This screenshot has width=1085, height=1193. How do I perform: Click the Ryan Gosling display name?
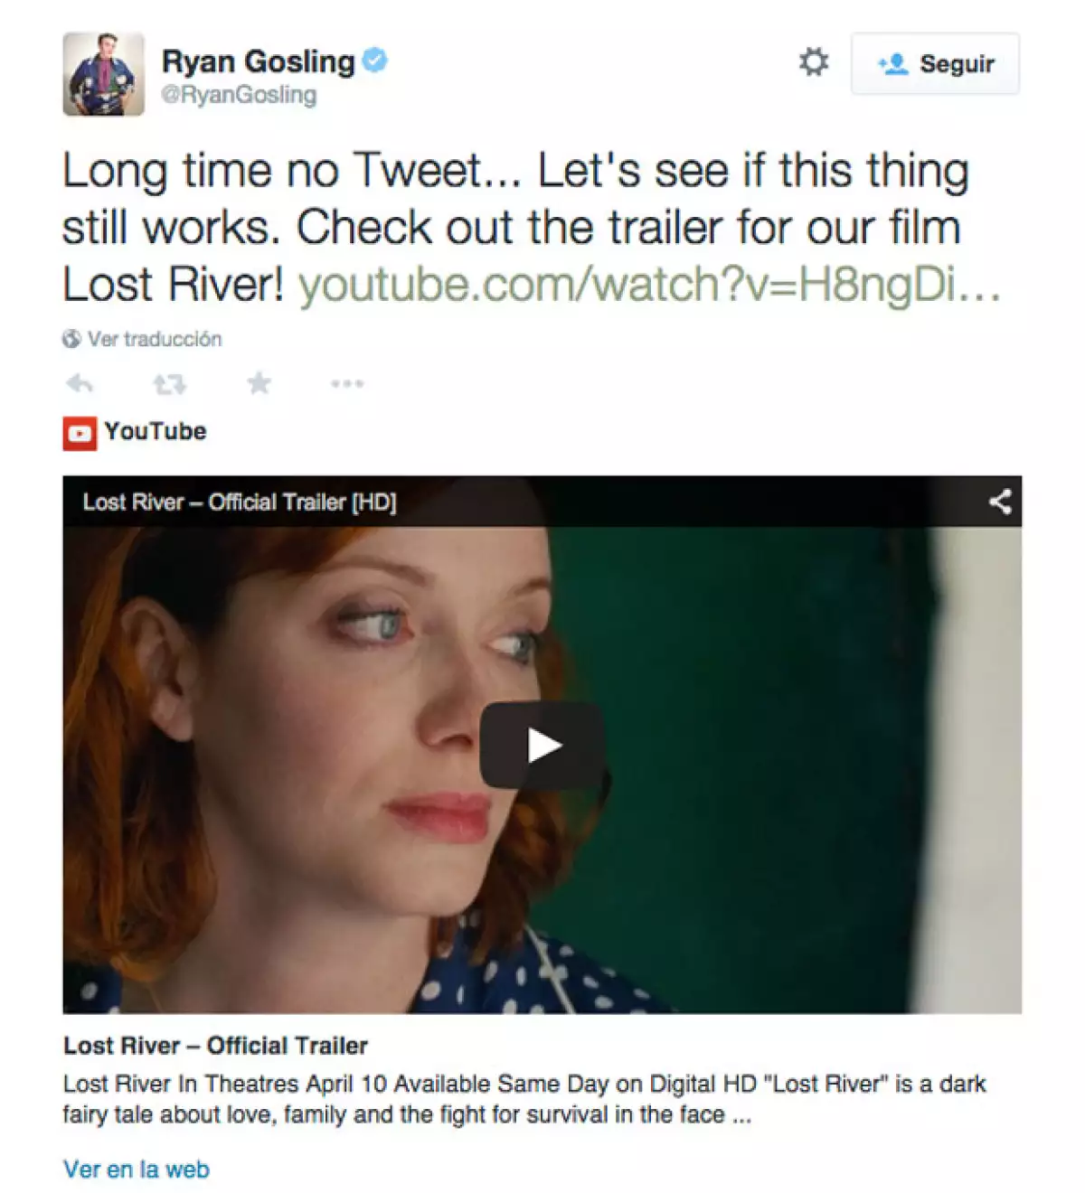point(258,61)
